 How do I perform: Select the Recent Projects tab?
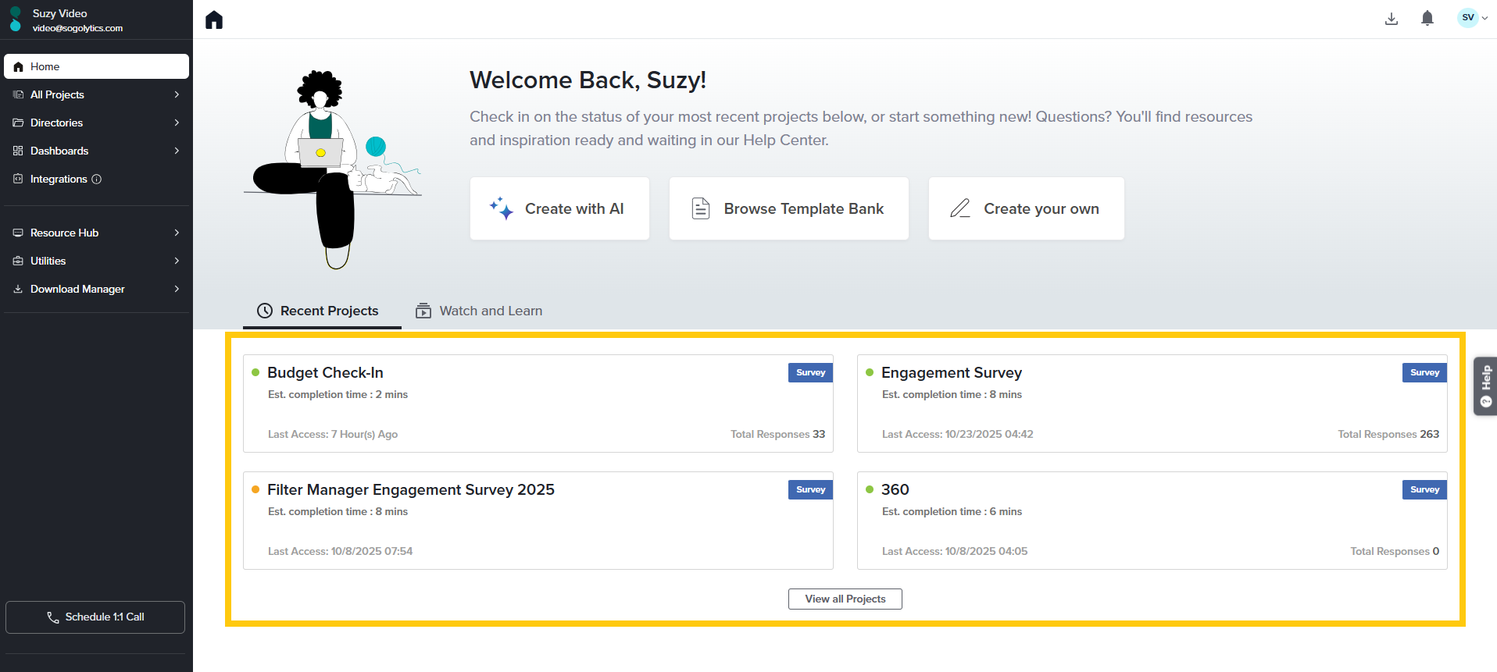coord(319,311)
